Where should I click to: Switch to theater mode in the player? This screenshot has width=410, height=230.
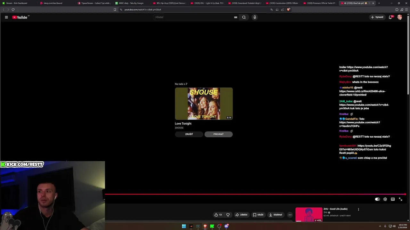(x=393, y=199)
